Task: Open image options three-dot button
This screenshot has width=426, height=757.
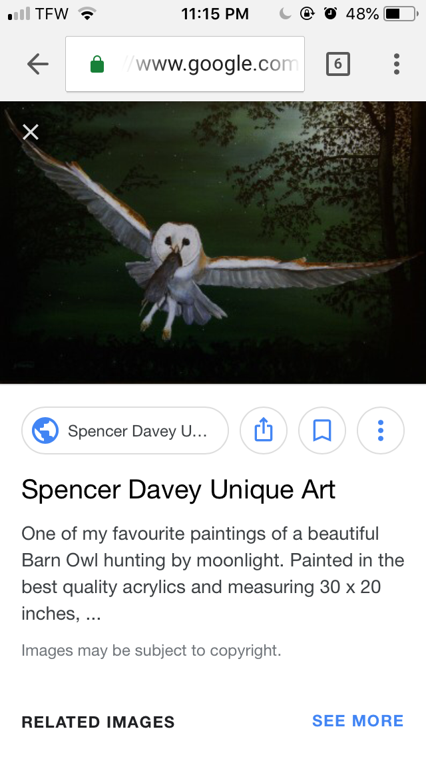Action: 381,430
